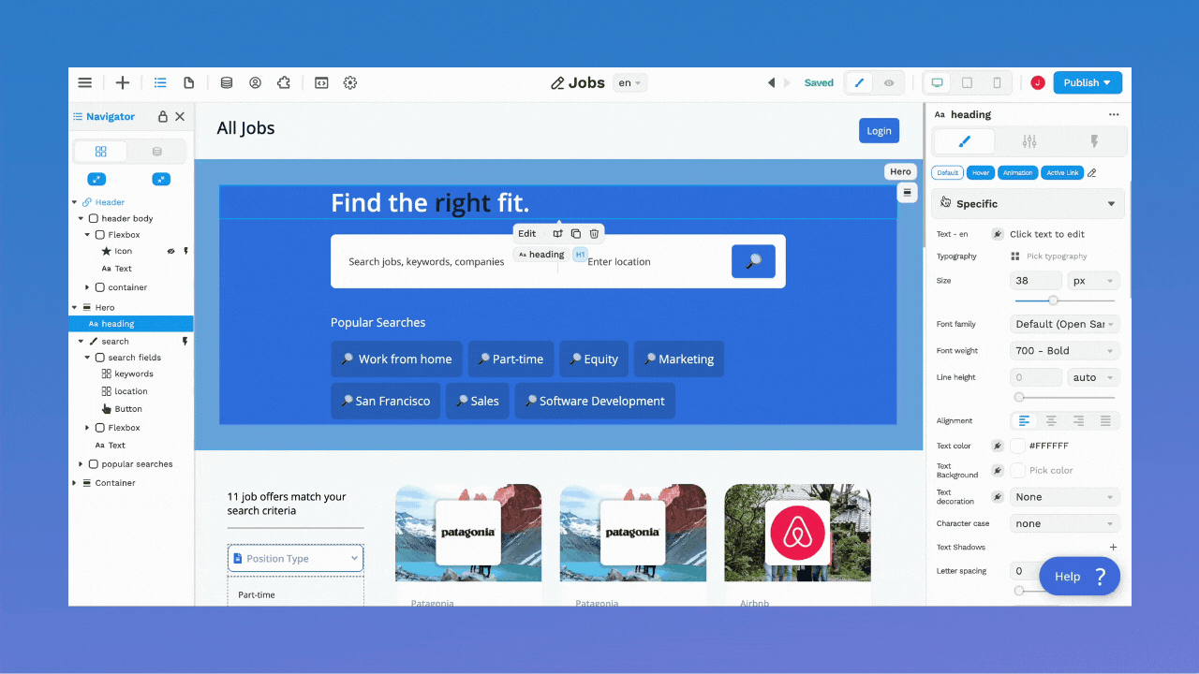This screenshot has height=674, width=1199.
Task: Set text alignment to right
Action: [1078, 420]
